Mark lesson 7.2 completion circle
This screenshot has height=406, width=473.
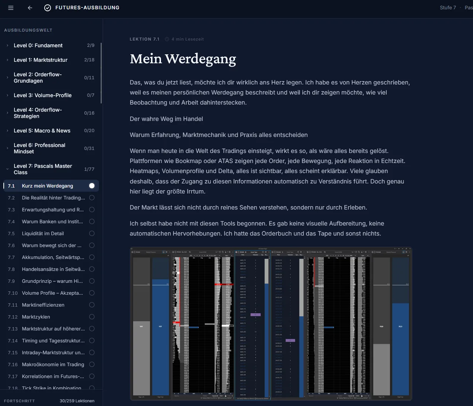tap(92, 198)
